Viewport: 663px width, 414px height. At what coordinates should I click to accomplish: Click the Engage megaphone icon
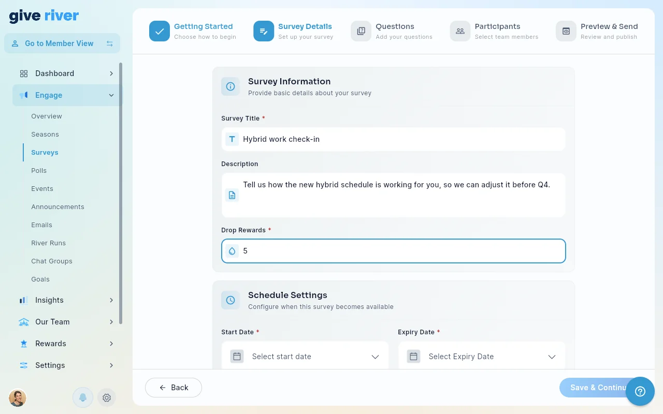point(24,95)
